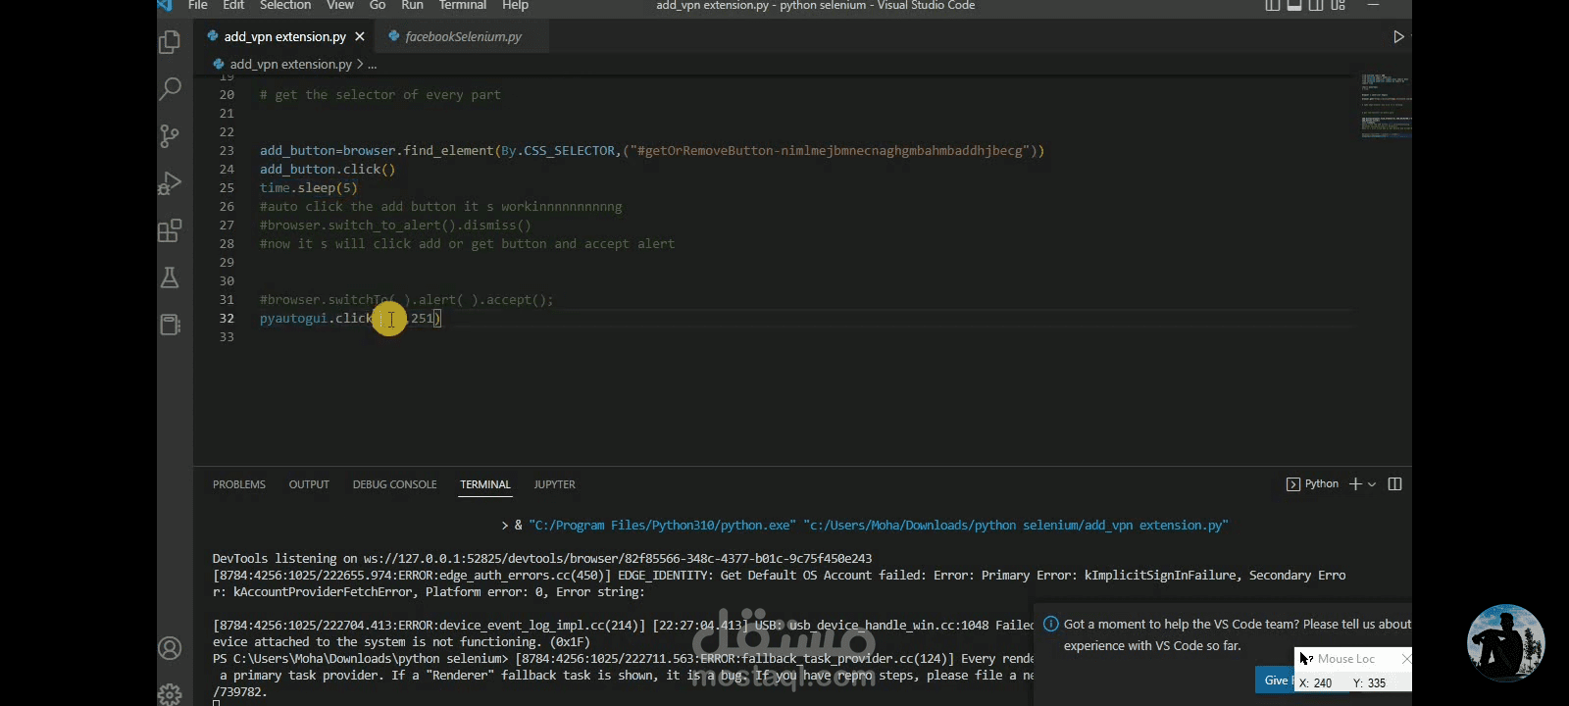This screenshot has height=706, width=1569.
Task: Click the getOrRemoveButton selector string
Action: (830, 150)
